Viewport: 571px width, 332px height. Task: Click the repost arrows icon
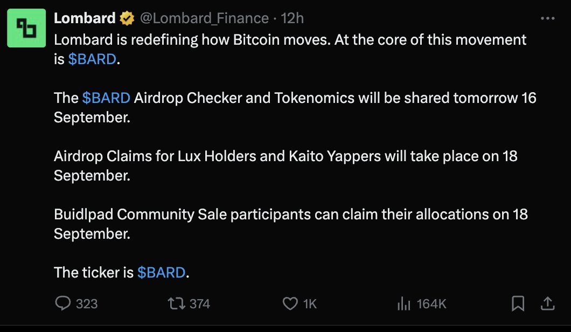177,303
